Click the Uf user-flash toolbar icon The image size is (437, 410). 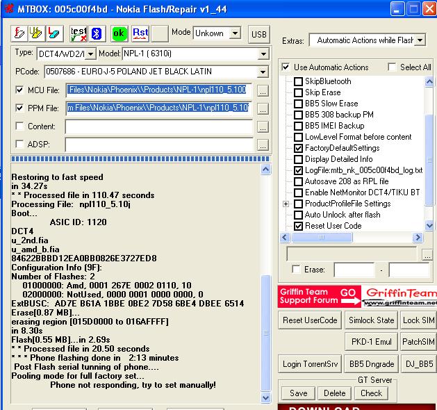[36, 33]
